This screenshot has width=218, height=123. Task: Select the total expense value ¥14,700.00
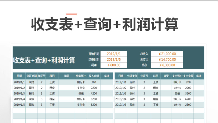click(167, 60)
